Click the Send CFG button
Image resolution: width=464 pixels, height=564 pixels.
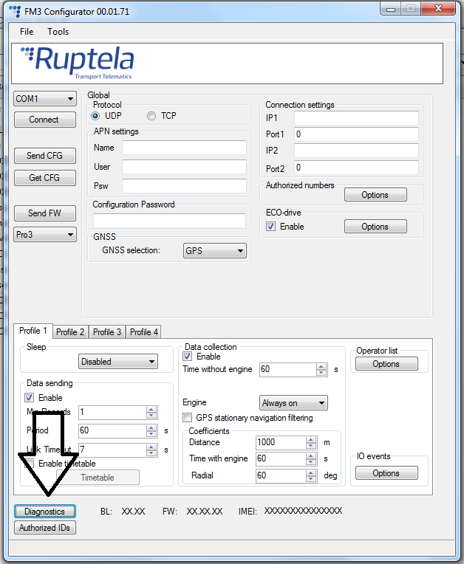(45, 156)
